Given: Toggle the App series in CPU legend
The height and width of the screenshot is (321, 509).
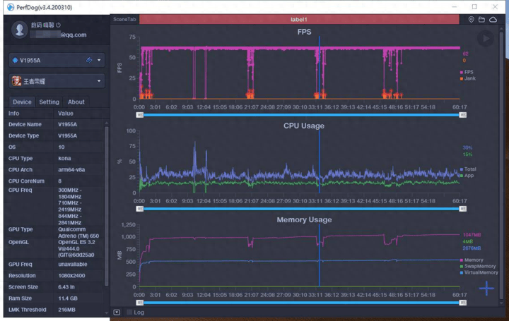Looking at the screenshot, I should 467,176.
